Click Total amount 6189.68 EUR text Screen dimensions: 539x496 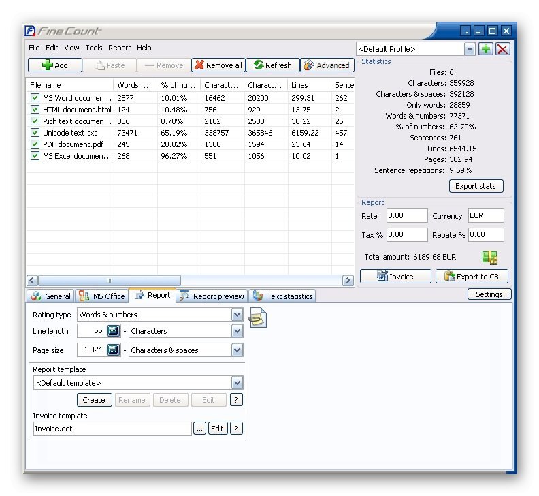click(410, 257)
